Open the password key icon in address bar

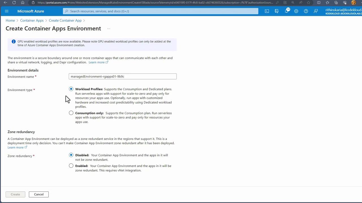tap(277, 3)
